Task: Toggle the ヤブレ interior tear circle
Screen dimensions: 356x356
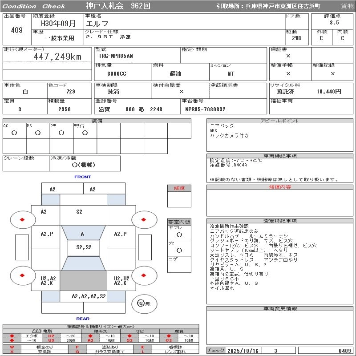Action: (179, 235)
